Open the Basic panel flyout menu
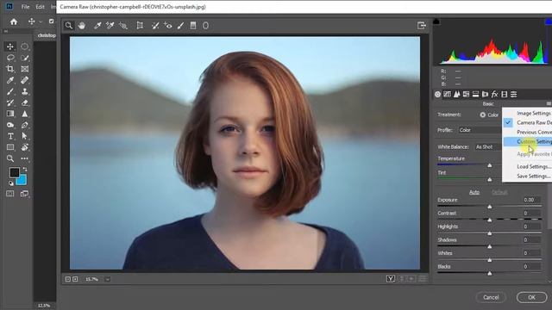 (549, 103)
